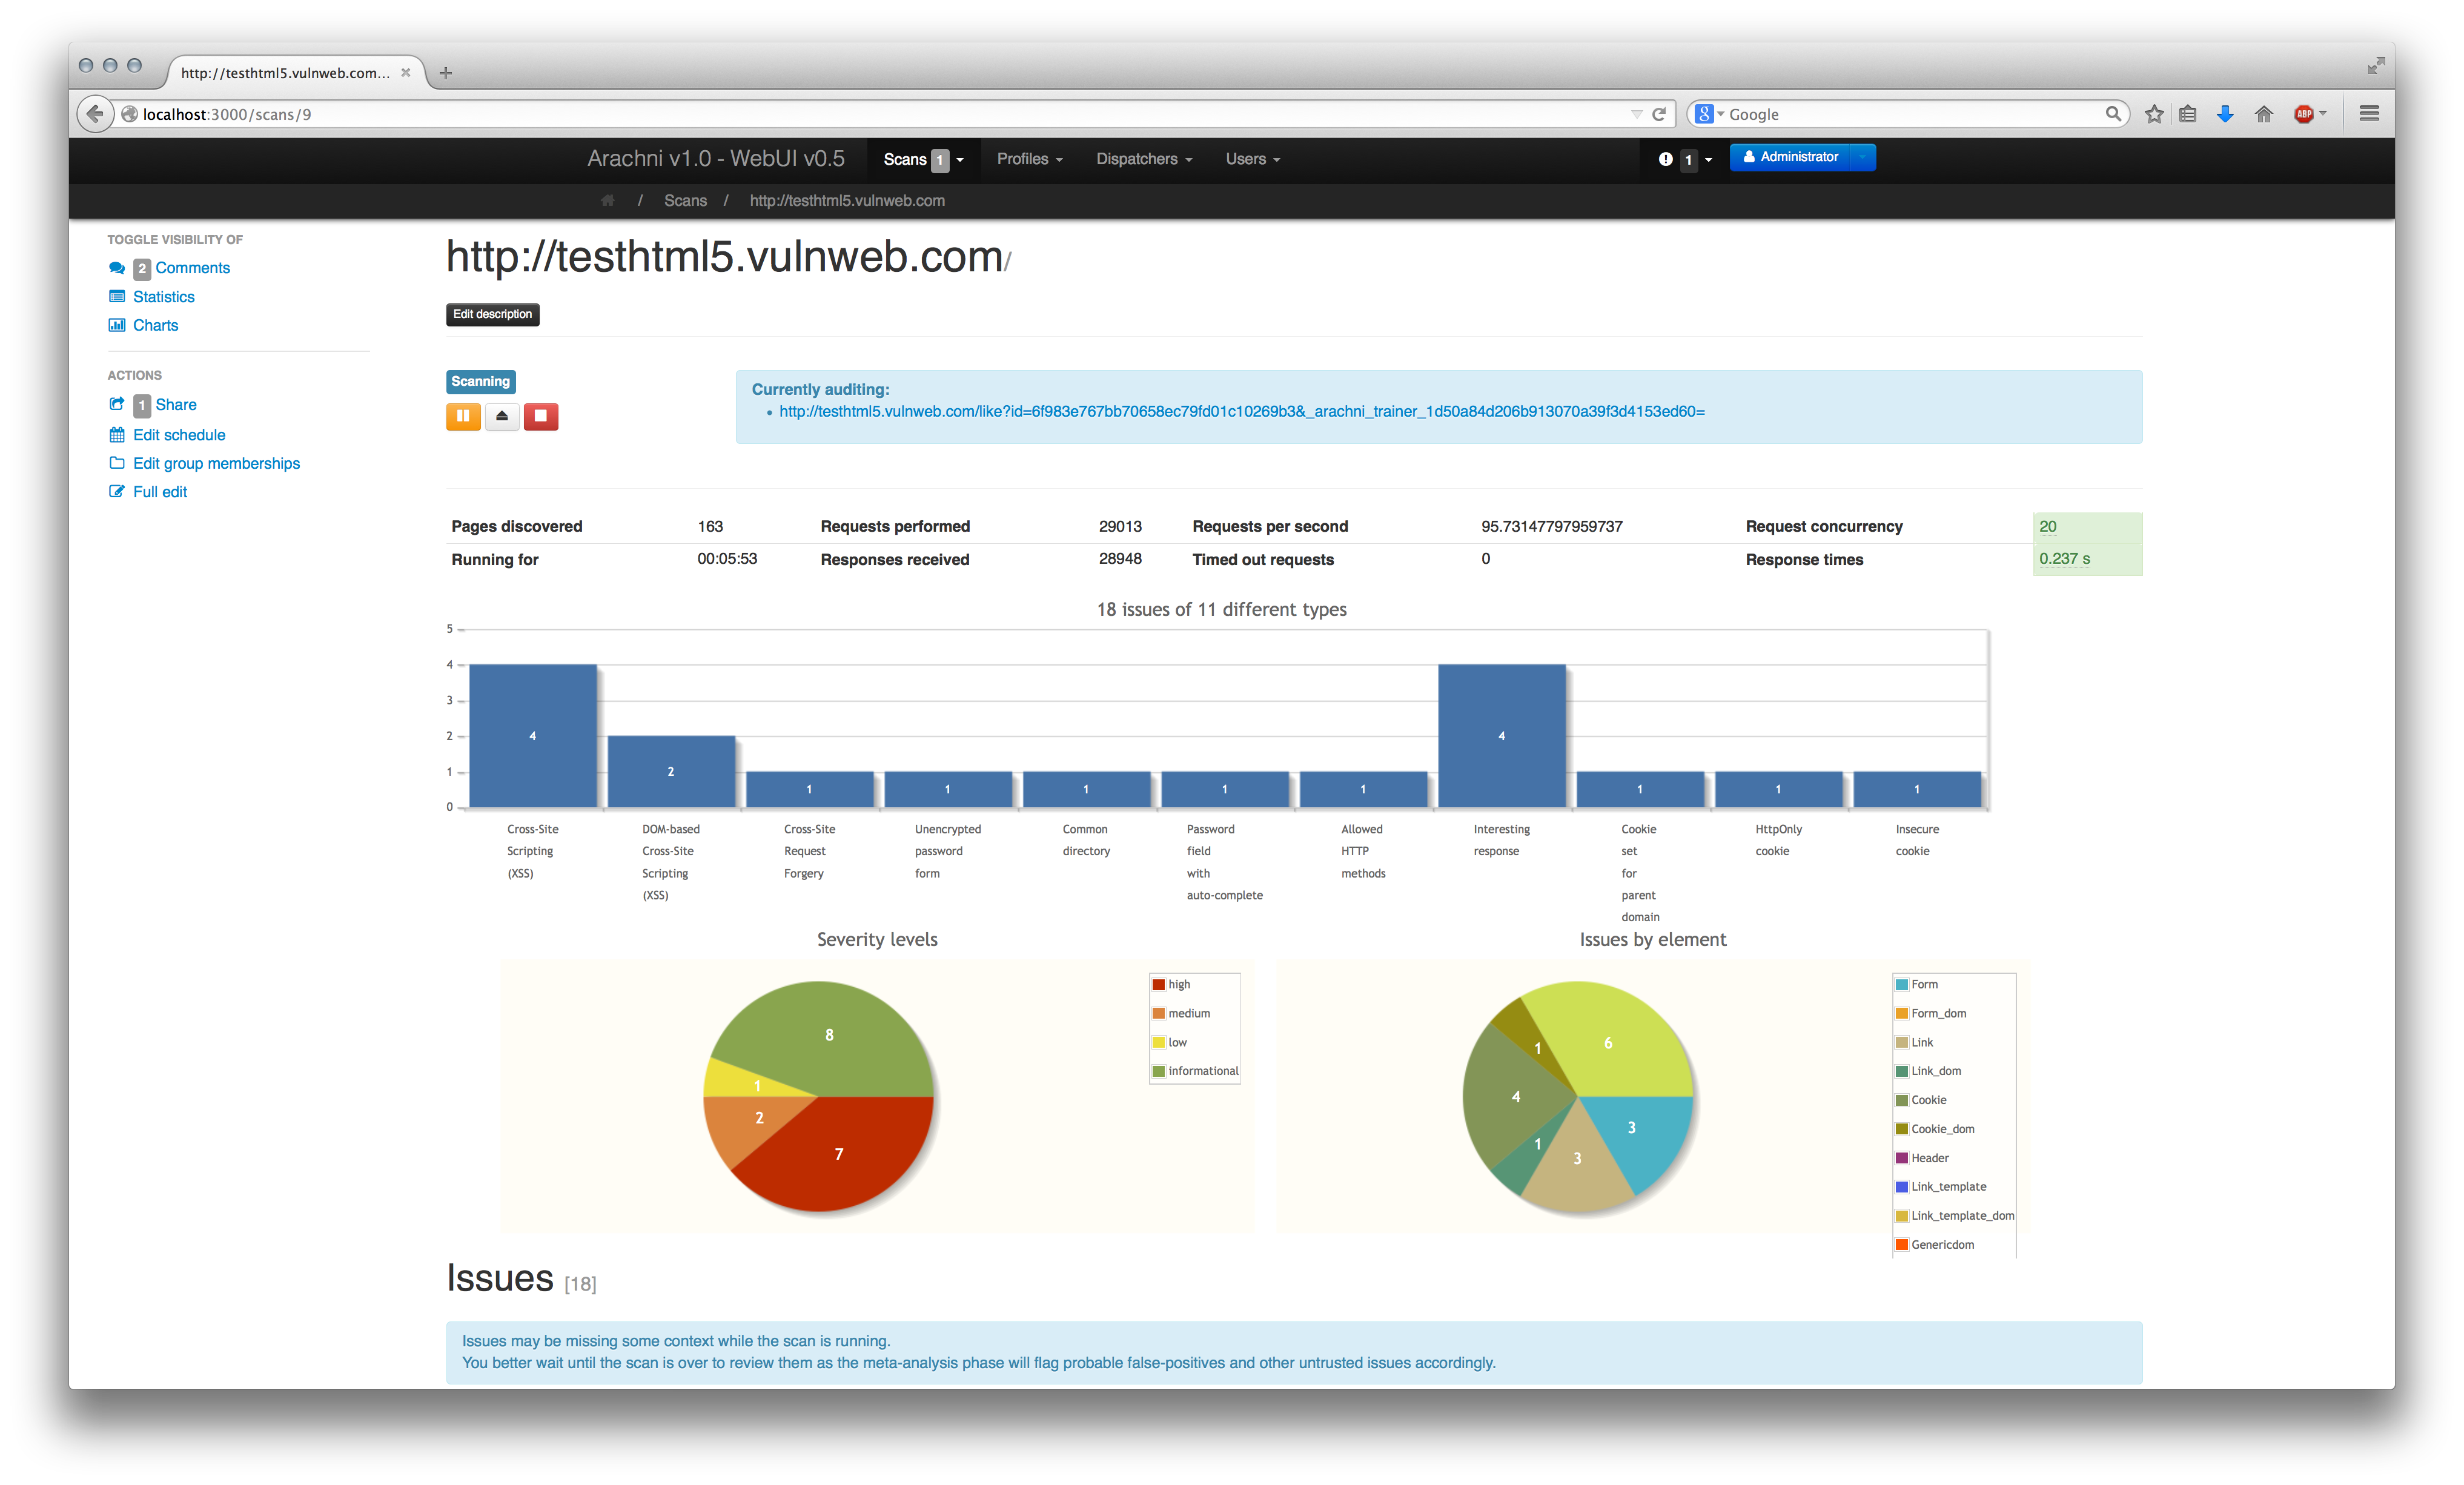This screenshot has height=1485, width=2464.
Task: Click the suspend (eject) scan icon
Action: click(502, 416)
